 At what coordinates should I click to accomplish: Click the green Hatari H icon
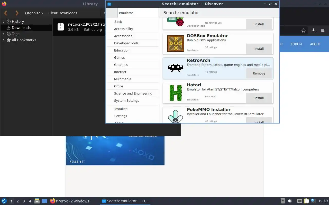(176, 93)
